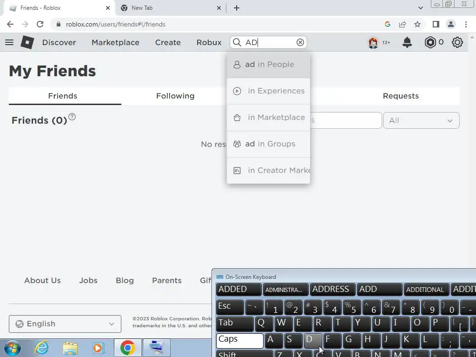Image resolution: width=476 pixels, height=357 pixels.
Task: Open File Explorer from taskbar
Action: [70, 348]
